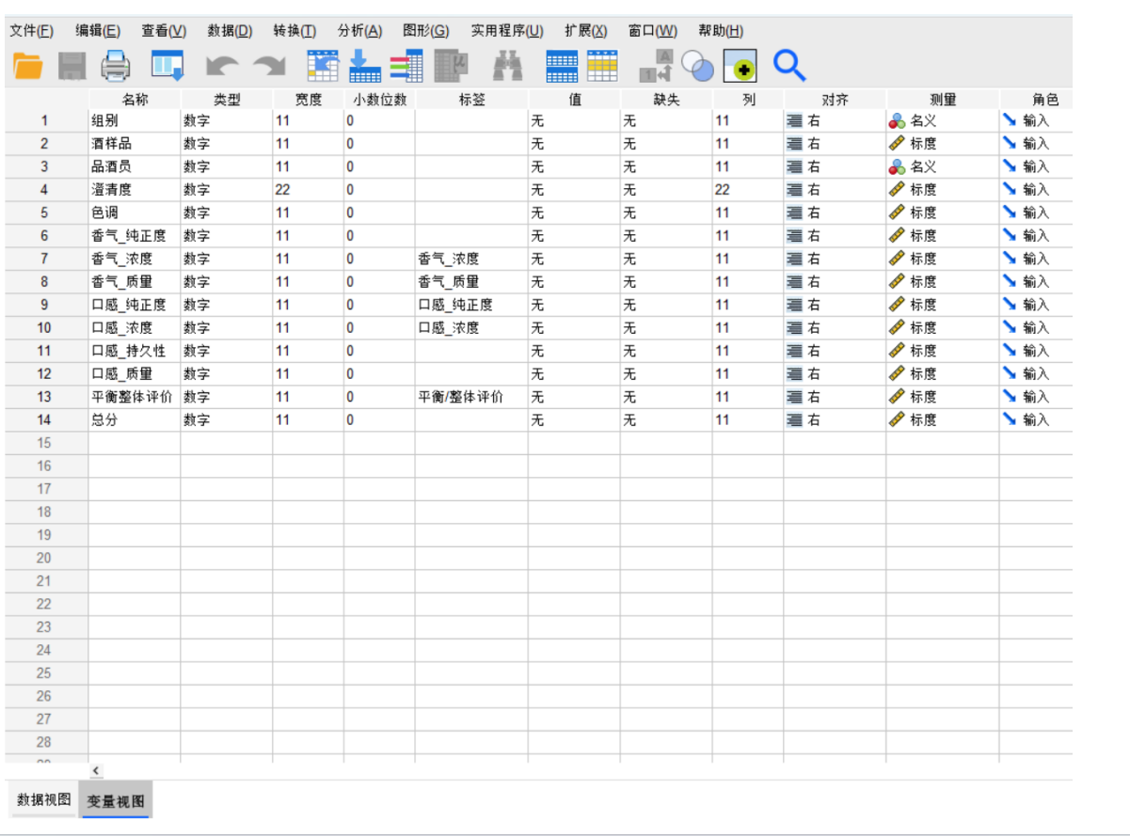
Task: Open the 图形(G) menu
Action: [426, 30]
